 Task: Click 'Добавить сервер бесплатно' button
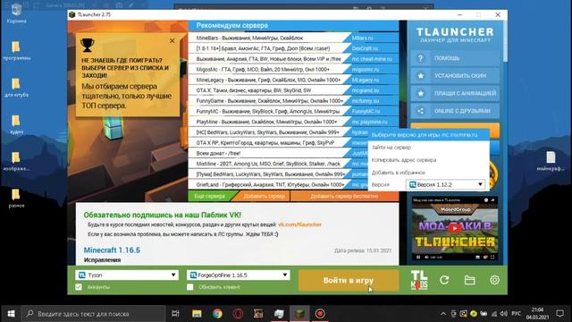click(x=344, y=196)
